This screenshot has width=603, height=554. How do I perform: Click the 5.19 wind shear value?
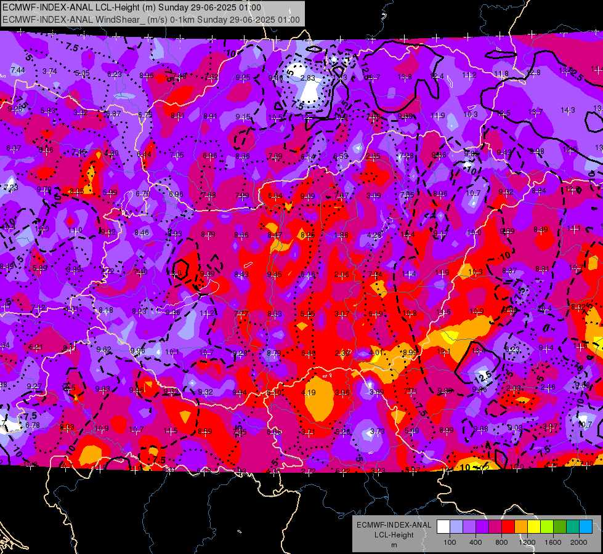pos(411,431)
